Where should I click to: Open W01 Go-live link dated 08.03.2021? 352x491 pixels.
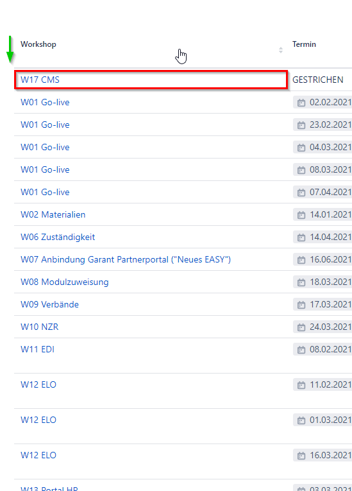click(x=45, y=169)
